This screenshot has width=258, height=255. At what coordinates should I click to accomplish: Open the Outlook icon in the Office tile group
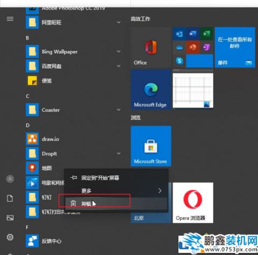click(x=180, y=34)
